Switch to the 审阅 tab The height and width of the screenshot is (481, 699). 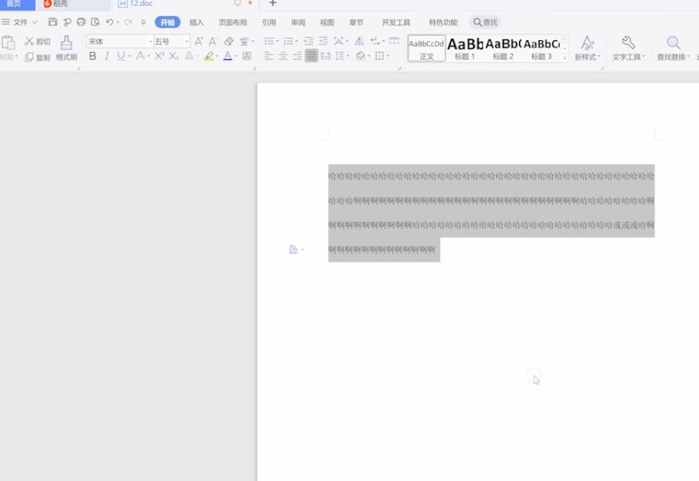pos(298,22)
